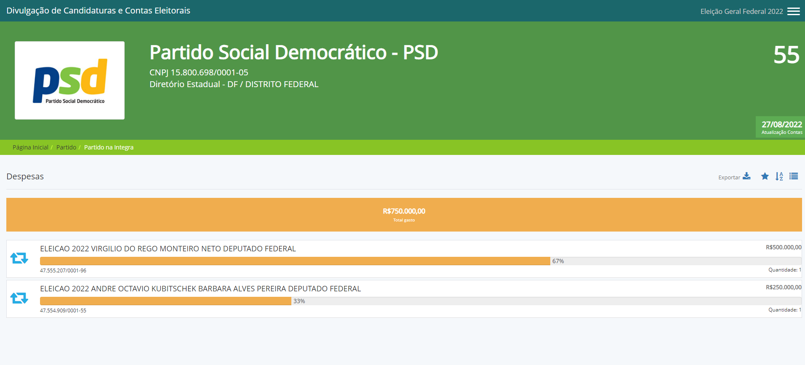The width and height of the screenshot is (805, 365).
Task: Switch to list view using the list icon
Action: (x=793, y=176)
